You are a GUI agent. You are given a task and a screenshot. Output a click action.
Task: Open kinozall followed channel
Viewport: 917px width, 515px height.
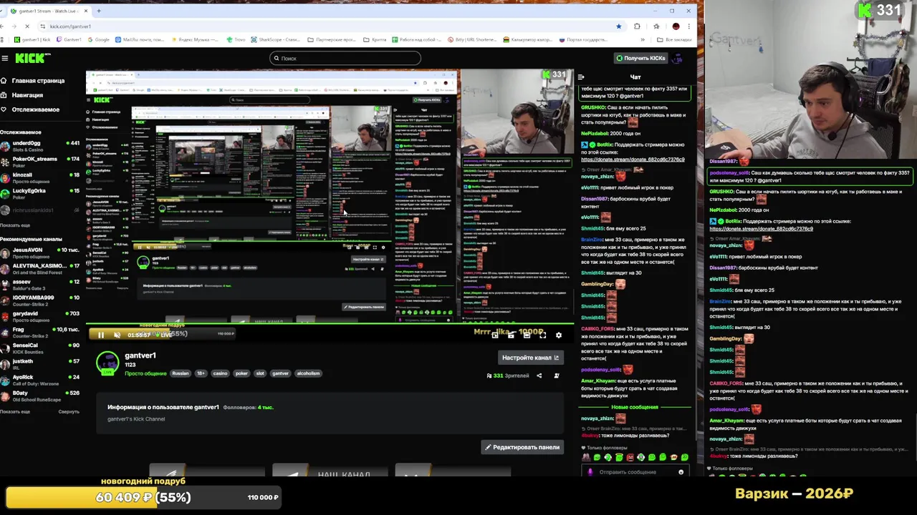pos(40,177)
